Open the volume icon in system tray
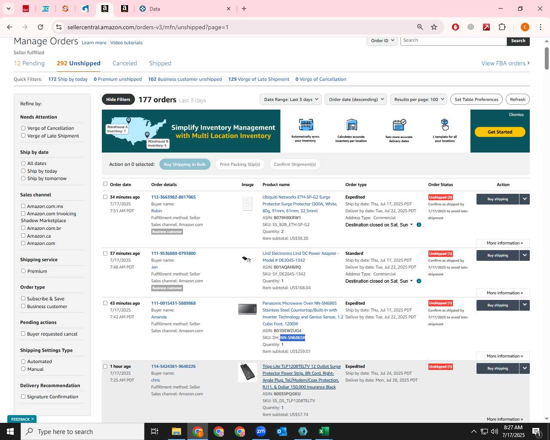 pos(495,431)
